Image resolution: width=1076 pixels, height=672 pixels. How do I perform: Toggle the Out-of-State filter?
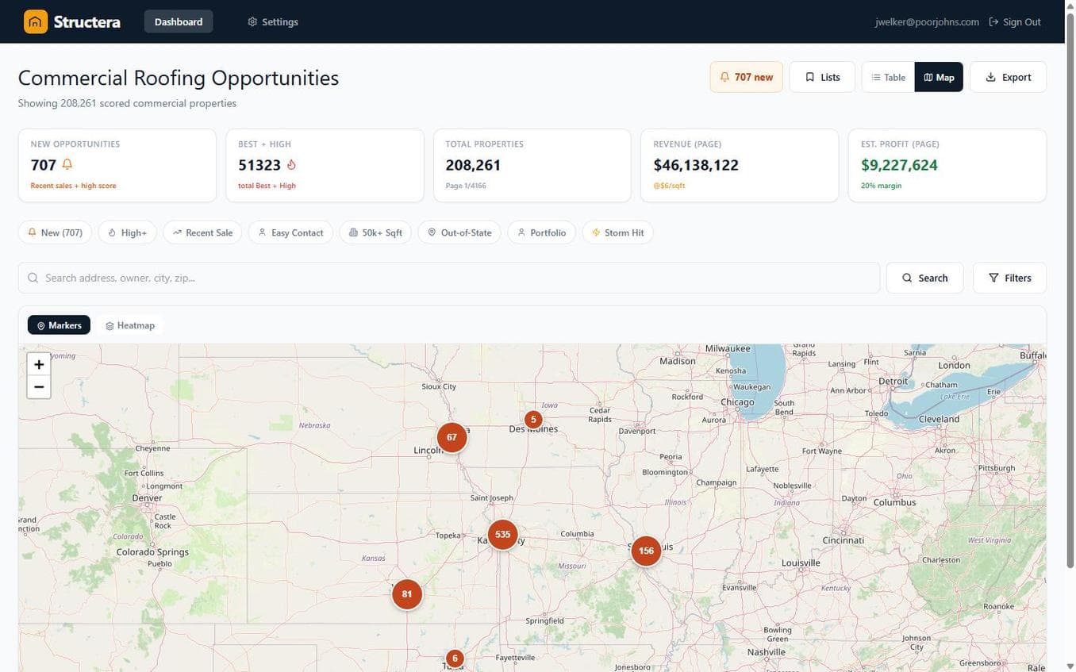459,232
